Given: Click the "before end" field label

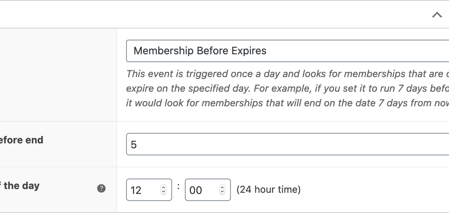Looking at the screenshot, I should [x=22, y=140].
